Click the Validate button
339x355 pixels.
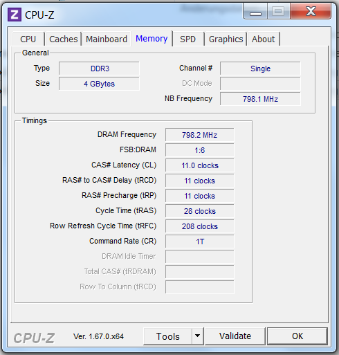click(x=235, y=336)
